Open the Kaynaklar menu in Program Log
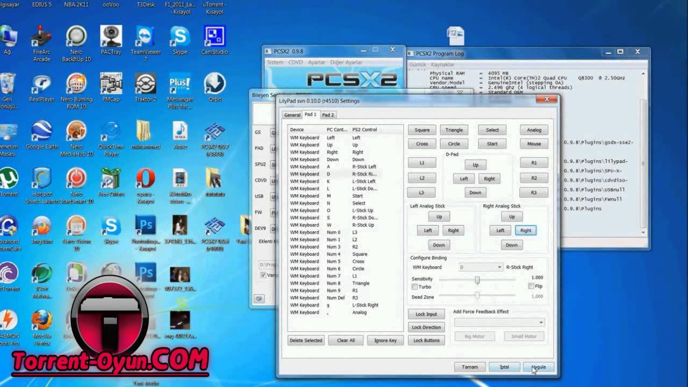 coord(442,64)
